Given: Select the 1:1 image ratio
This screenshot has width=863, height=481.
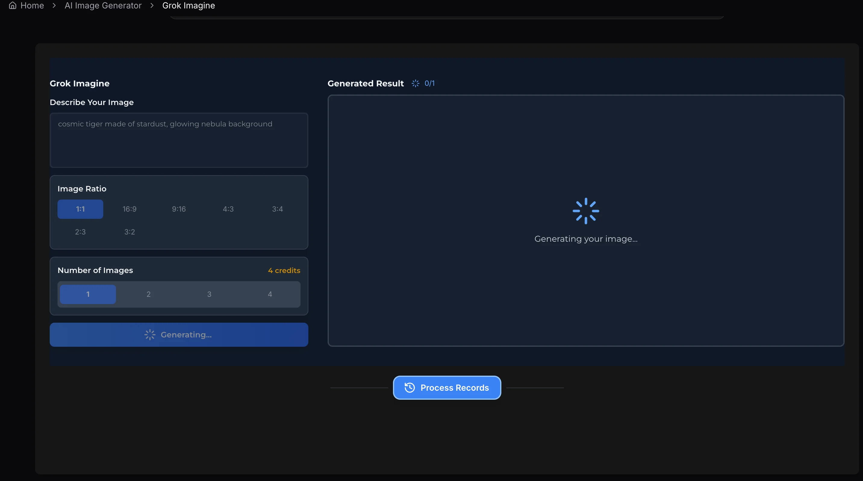Looking at the screenshot, I should click(80, 209).
